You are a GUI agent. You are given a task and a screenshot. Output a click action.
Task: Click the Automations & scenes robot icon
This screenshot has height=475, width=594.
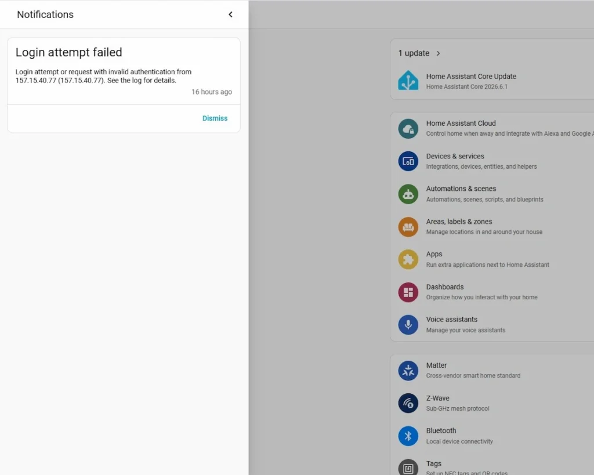tap(408, 194)
